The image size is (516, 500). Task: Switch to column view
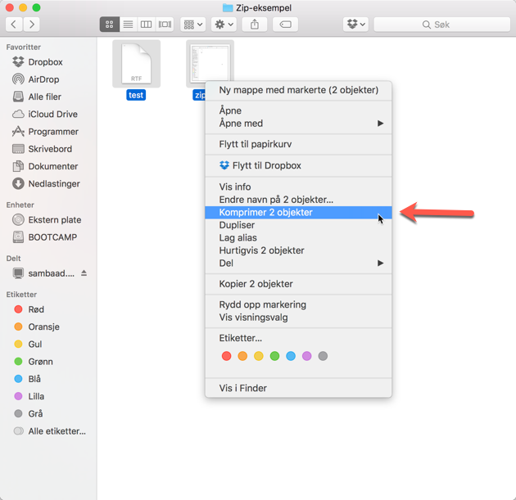coord(146,25)
